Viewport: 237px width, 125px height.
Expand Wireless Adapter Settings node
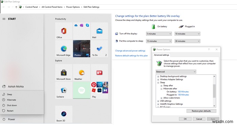coord(158,80)
